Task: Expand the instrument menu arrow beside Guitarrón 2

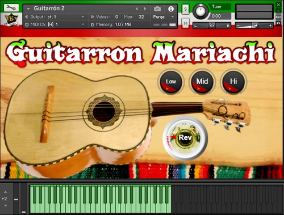Action: (28, 9)
